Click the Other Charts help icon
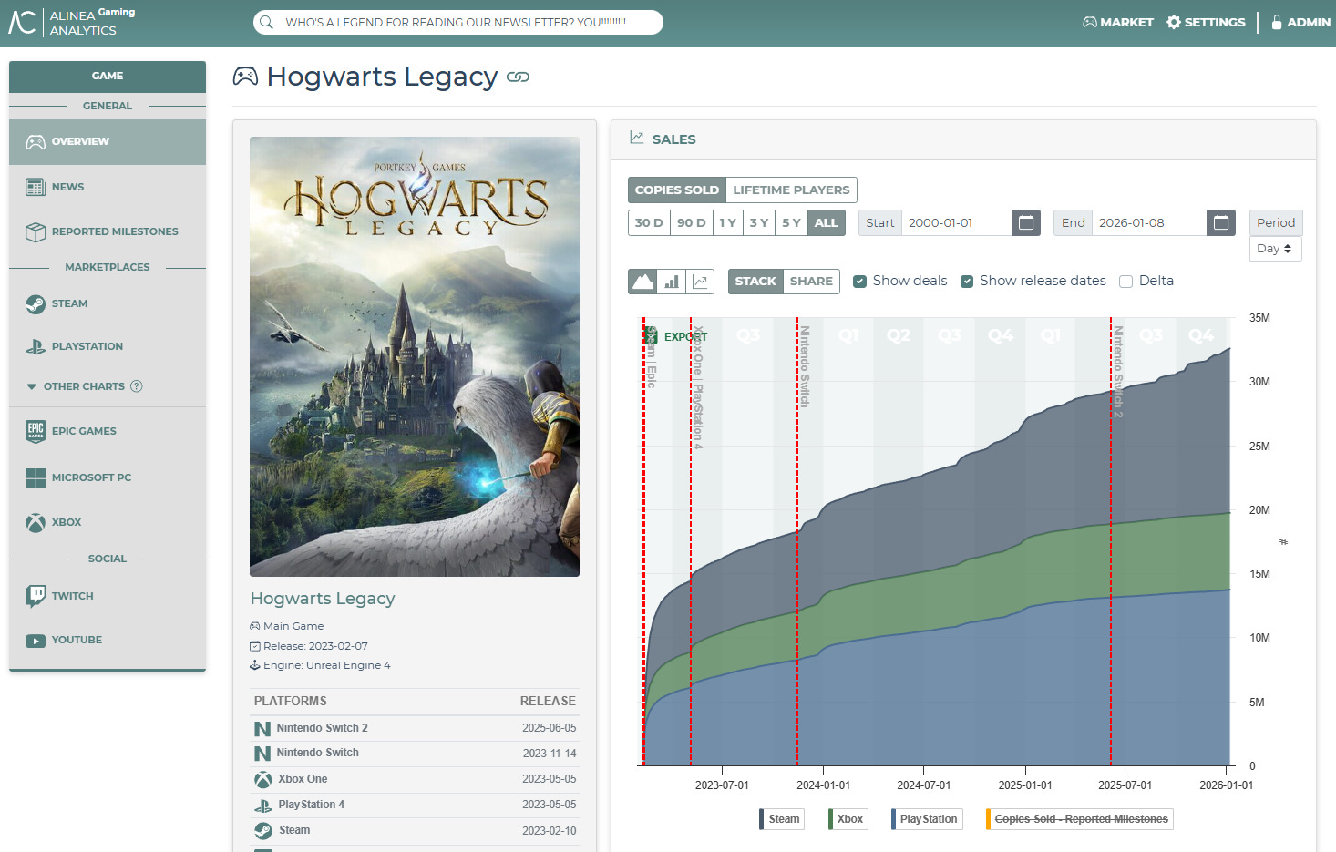The image size is (1336, 852). [x=137, y=386]
